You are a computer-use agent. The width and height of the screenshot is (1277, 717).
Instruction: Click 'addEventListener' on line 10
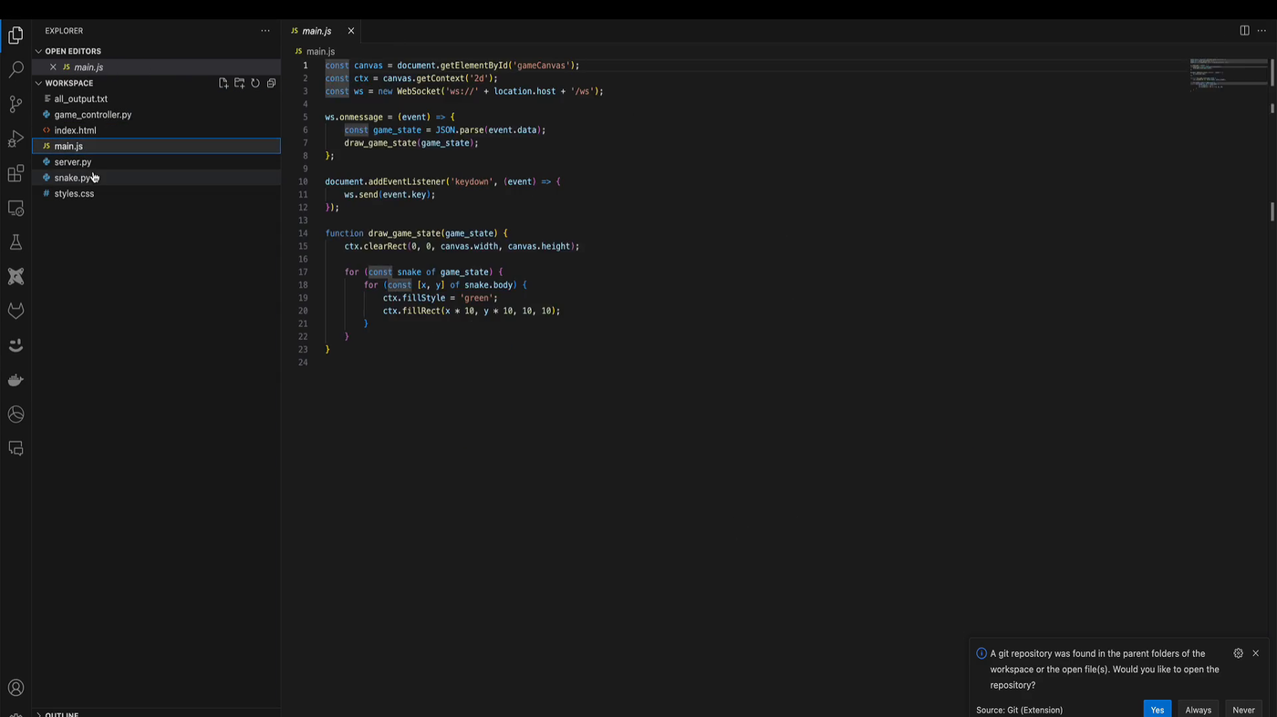pos(406,181)
